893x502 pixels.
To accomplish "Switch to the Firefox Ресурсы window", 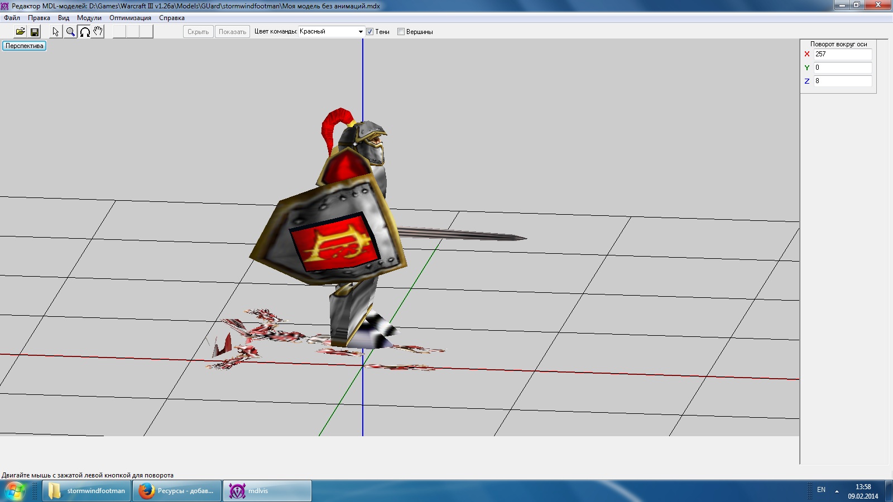I will point(177,491).
